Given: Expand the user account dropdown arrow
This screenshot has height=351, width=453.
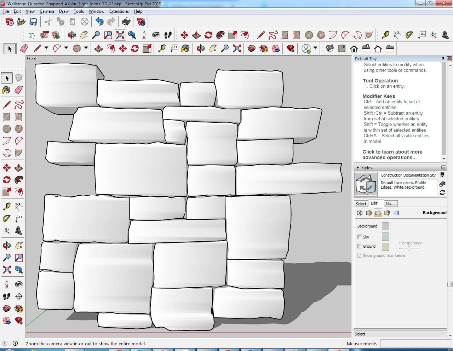Looking at the screenshot, I should (315, 48).
